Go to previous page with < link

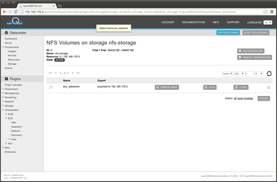point(55,73)
